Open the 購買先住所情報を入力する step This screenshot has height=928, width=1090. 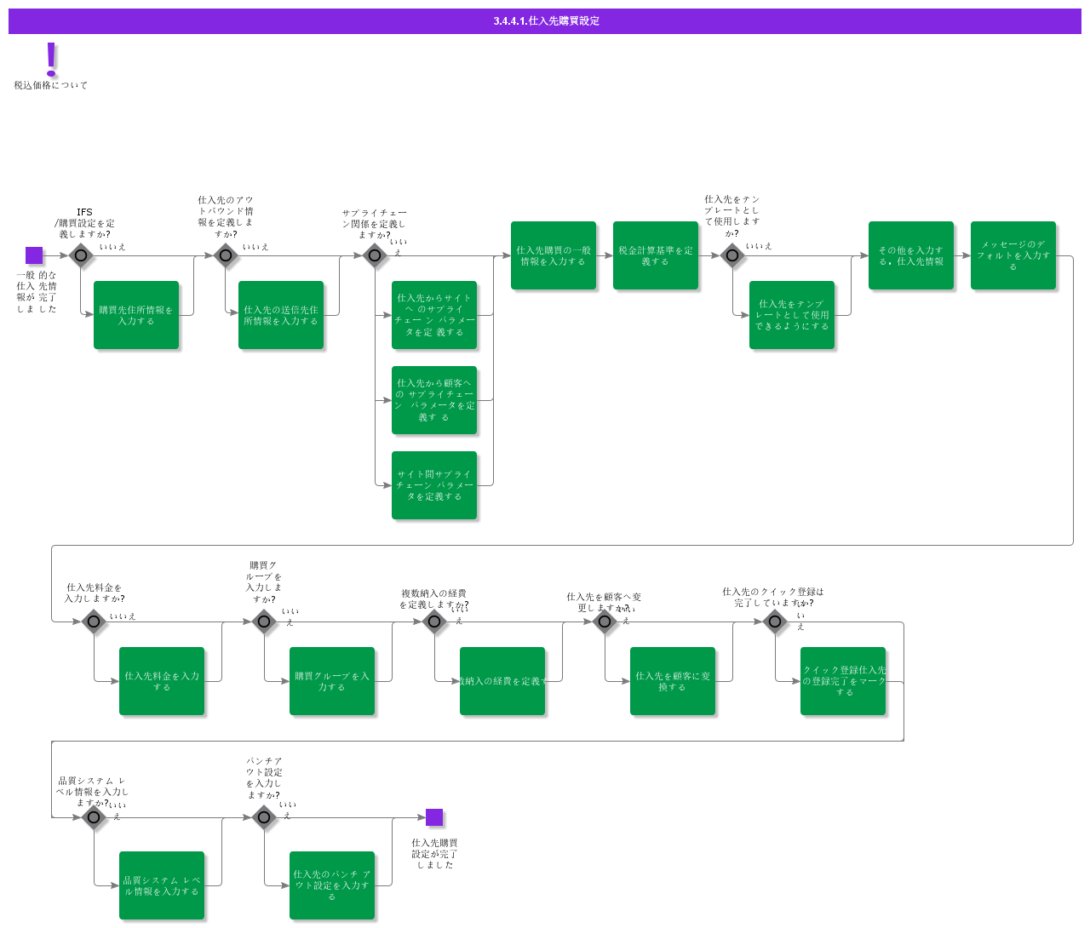point(136,315)
